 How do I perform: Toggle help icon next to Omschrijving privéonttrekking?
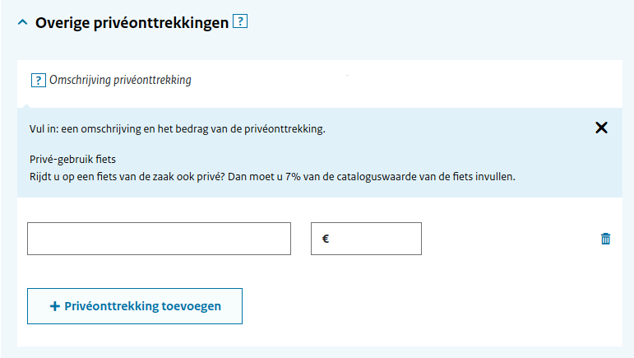[x=39, y=80]
